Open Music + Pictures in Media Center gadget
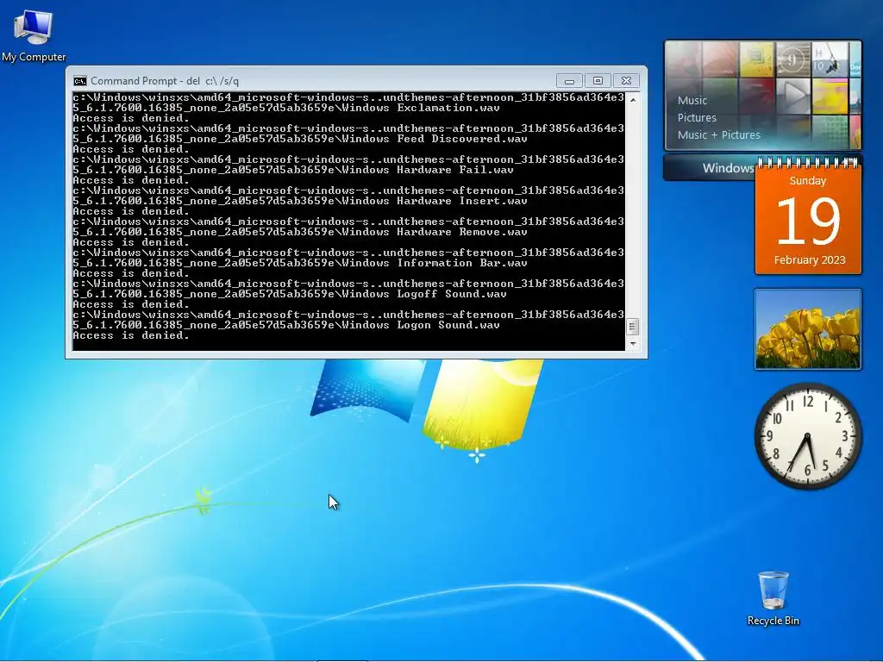 pos(718,135)
